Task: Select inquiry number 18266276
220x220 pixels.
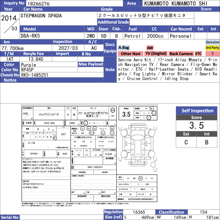Action: pos(38,4)
